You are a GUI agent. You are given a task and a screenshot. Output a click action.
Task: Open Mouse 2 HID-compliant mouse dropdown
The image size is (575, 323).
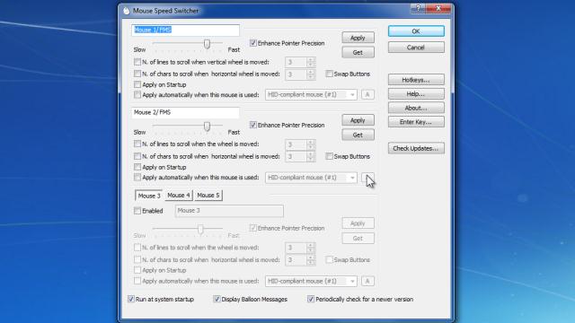(311, 178)
